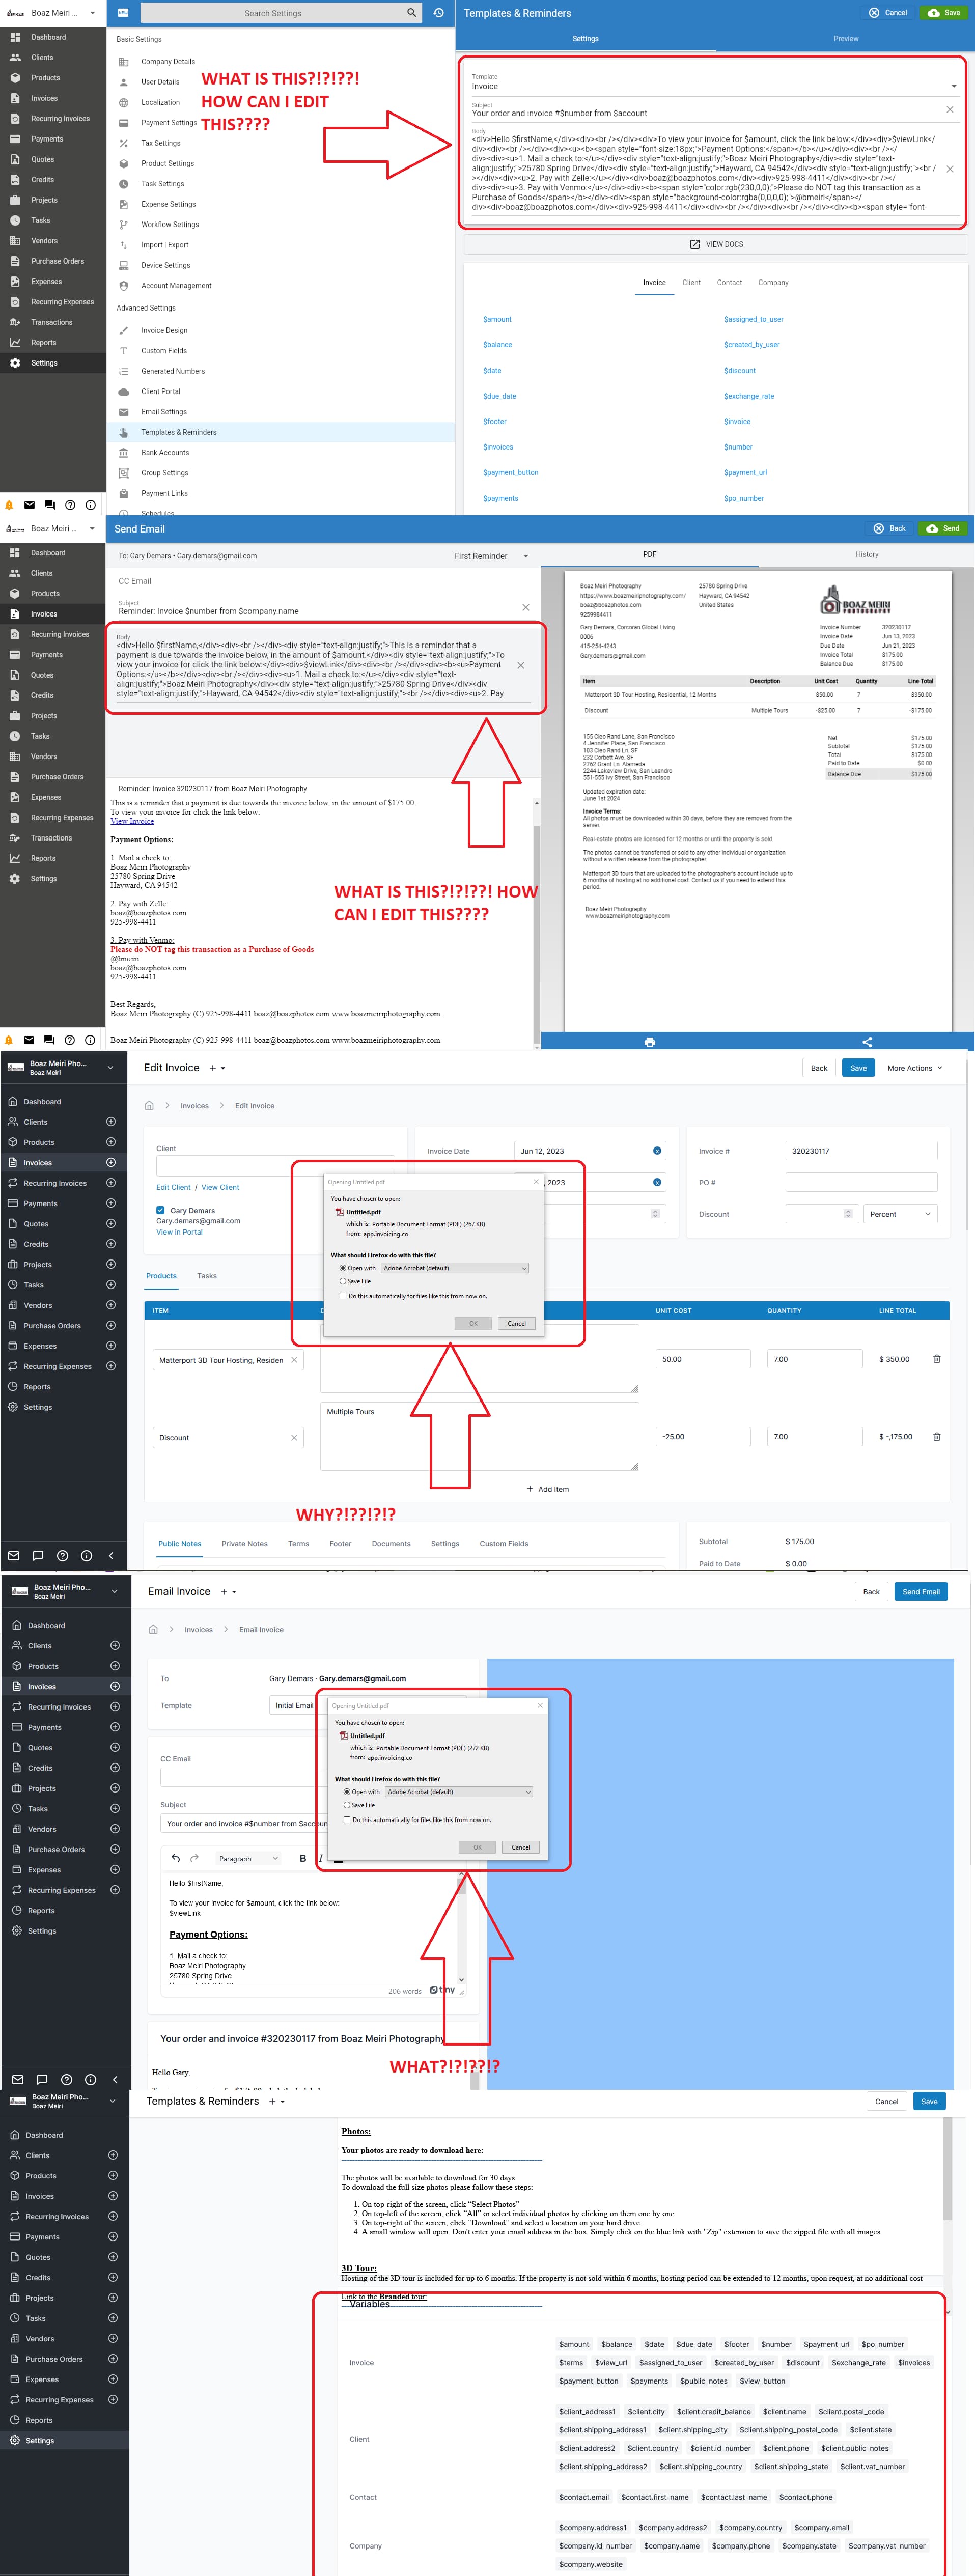Open Adobe Acrobat dropdown in Edit Invoice dialog

pos(455,1268)
